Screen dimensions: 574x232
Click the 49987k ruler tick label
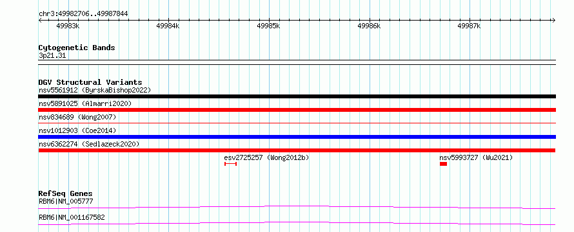pos(470,26)
